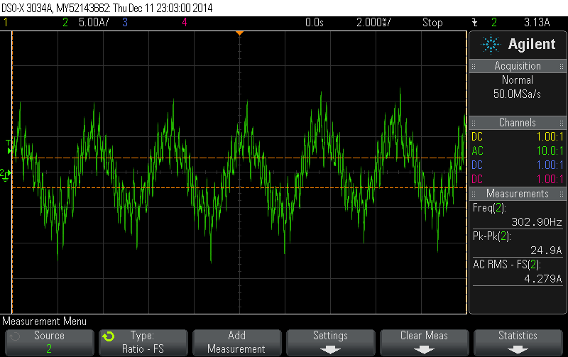This screenshot has width=568, height=357.
Task: Expand the Settings softkey submenu
Action: point(330,342)
